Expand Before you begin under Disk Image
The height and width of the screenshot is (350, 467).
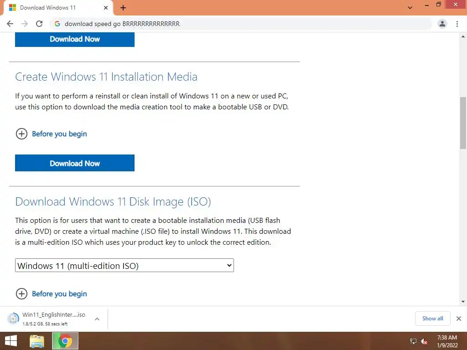pos(59,294)
